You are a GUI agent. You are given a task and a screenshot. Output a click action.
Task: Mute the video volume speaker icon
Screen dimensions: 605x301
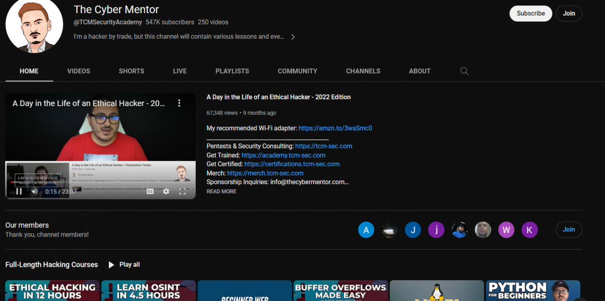pyautogui.click(x=34, y=191)
